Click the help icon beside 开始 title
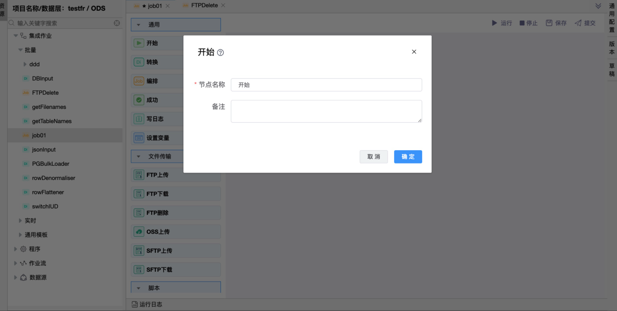617x311 pixels. (220, 53)
